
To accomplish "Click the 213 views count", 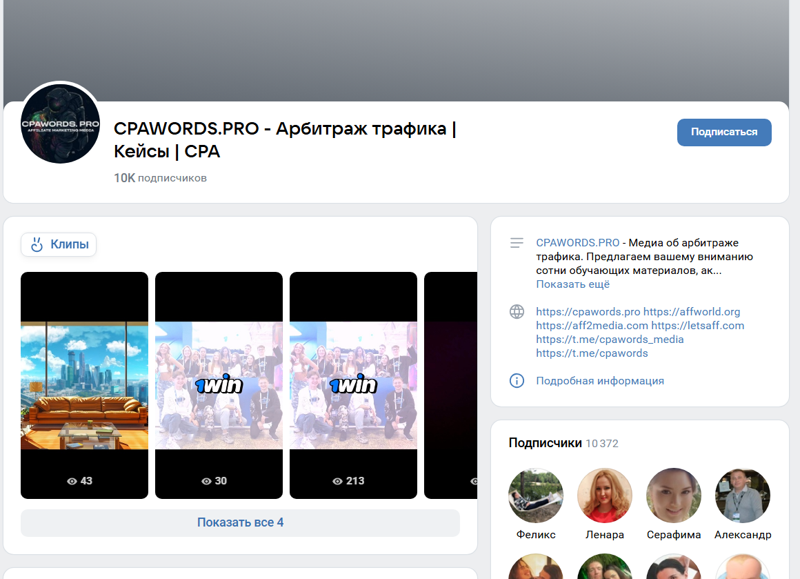I will coord(348,481).
